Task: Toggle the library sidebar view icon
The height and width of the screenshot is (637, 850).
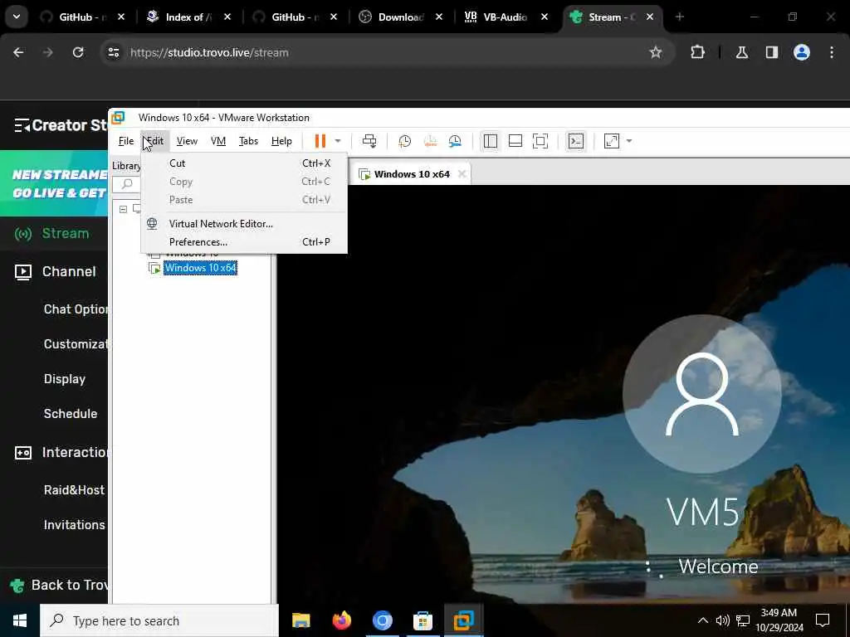Action: click(490, 141)
